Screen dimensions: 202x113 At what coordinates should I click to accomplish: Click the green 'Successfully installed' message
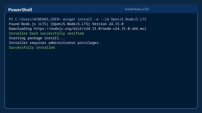click(x=32, y=47)
